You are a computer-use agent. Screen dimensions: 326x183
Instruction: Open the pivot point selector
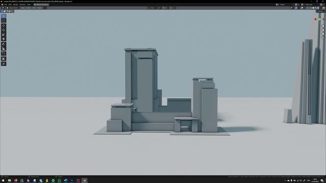point(160,8)
